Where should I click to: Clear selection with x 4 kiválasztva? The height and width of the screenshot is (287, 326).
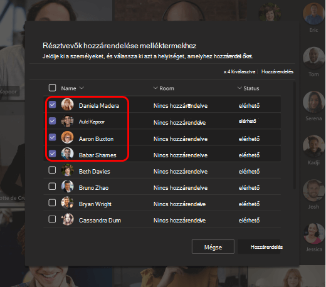pos(239,71)
